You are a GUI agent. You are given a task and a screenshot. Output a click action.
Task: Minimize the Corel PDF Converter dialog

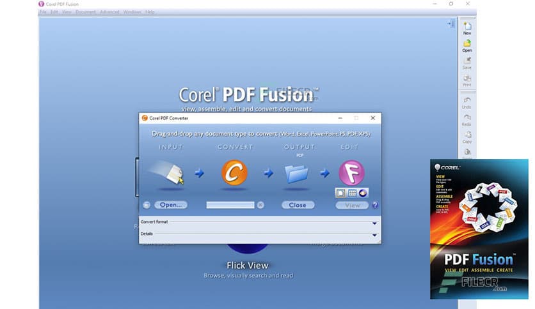[x=340, y=118]
